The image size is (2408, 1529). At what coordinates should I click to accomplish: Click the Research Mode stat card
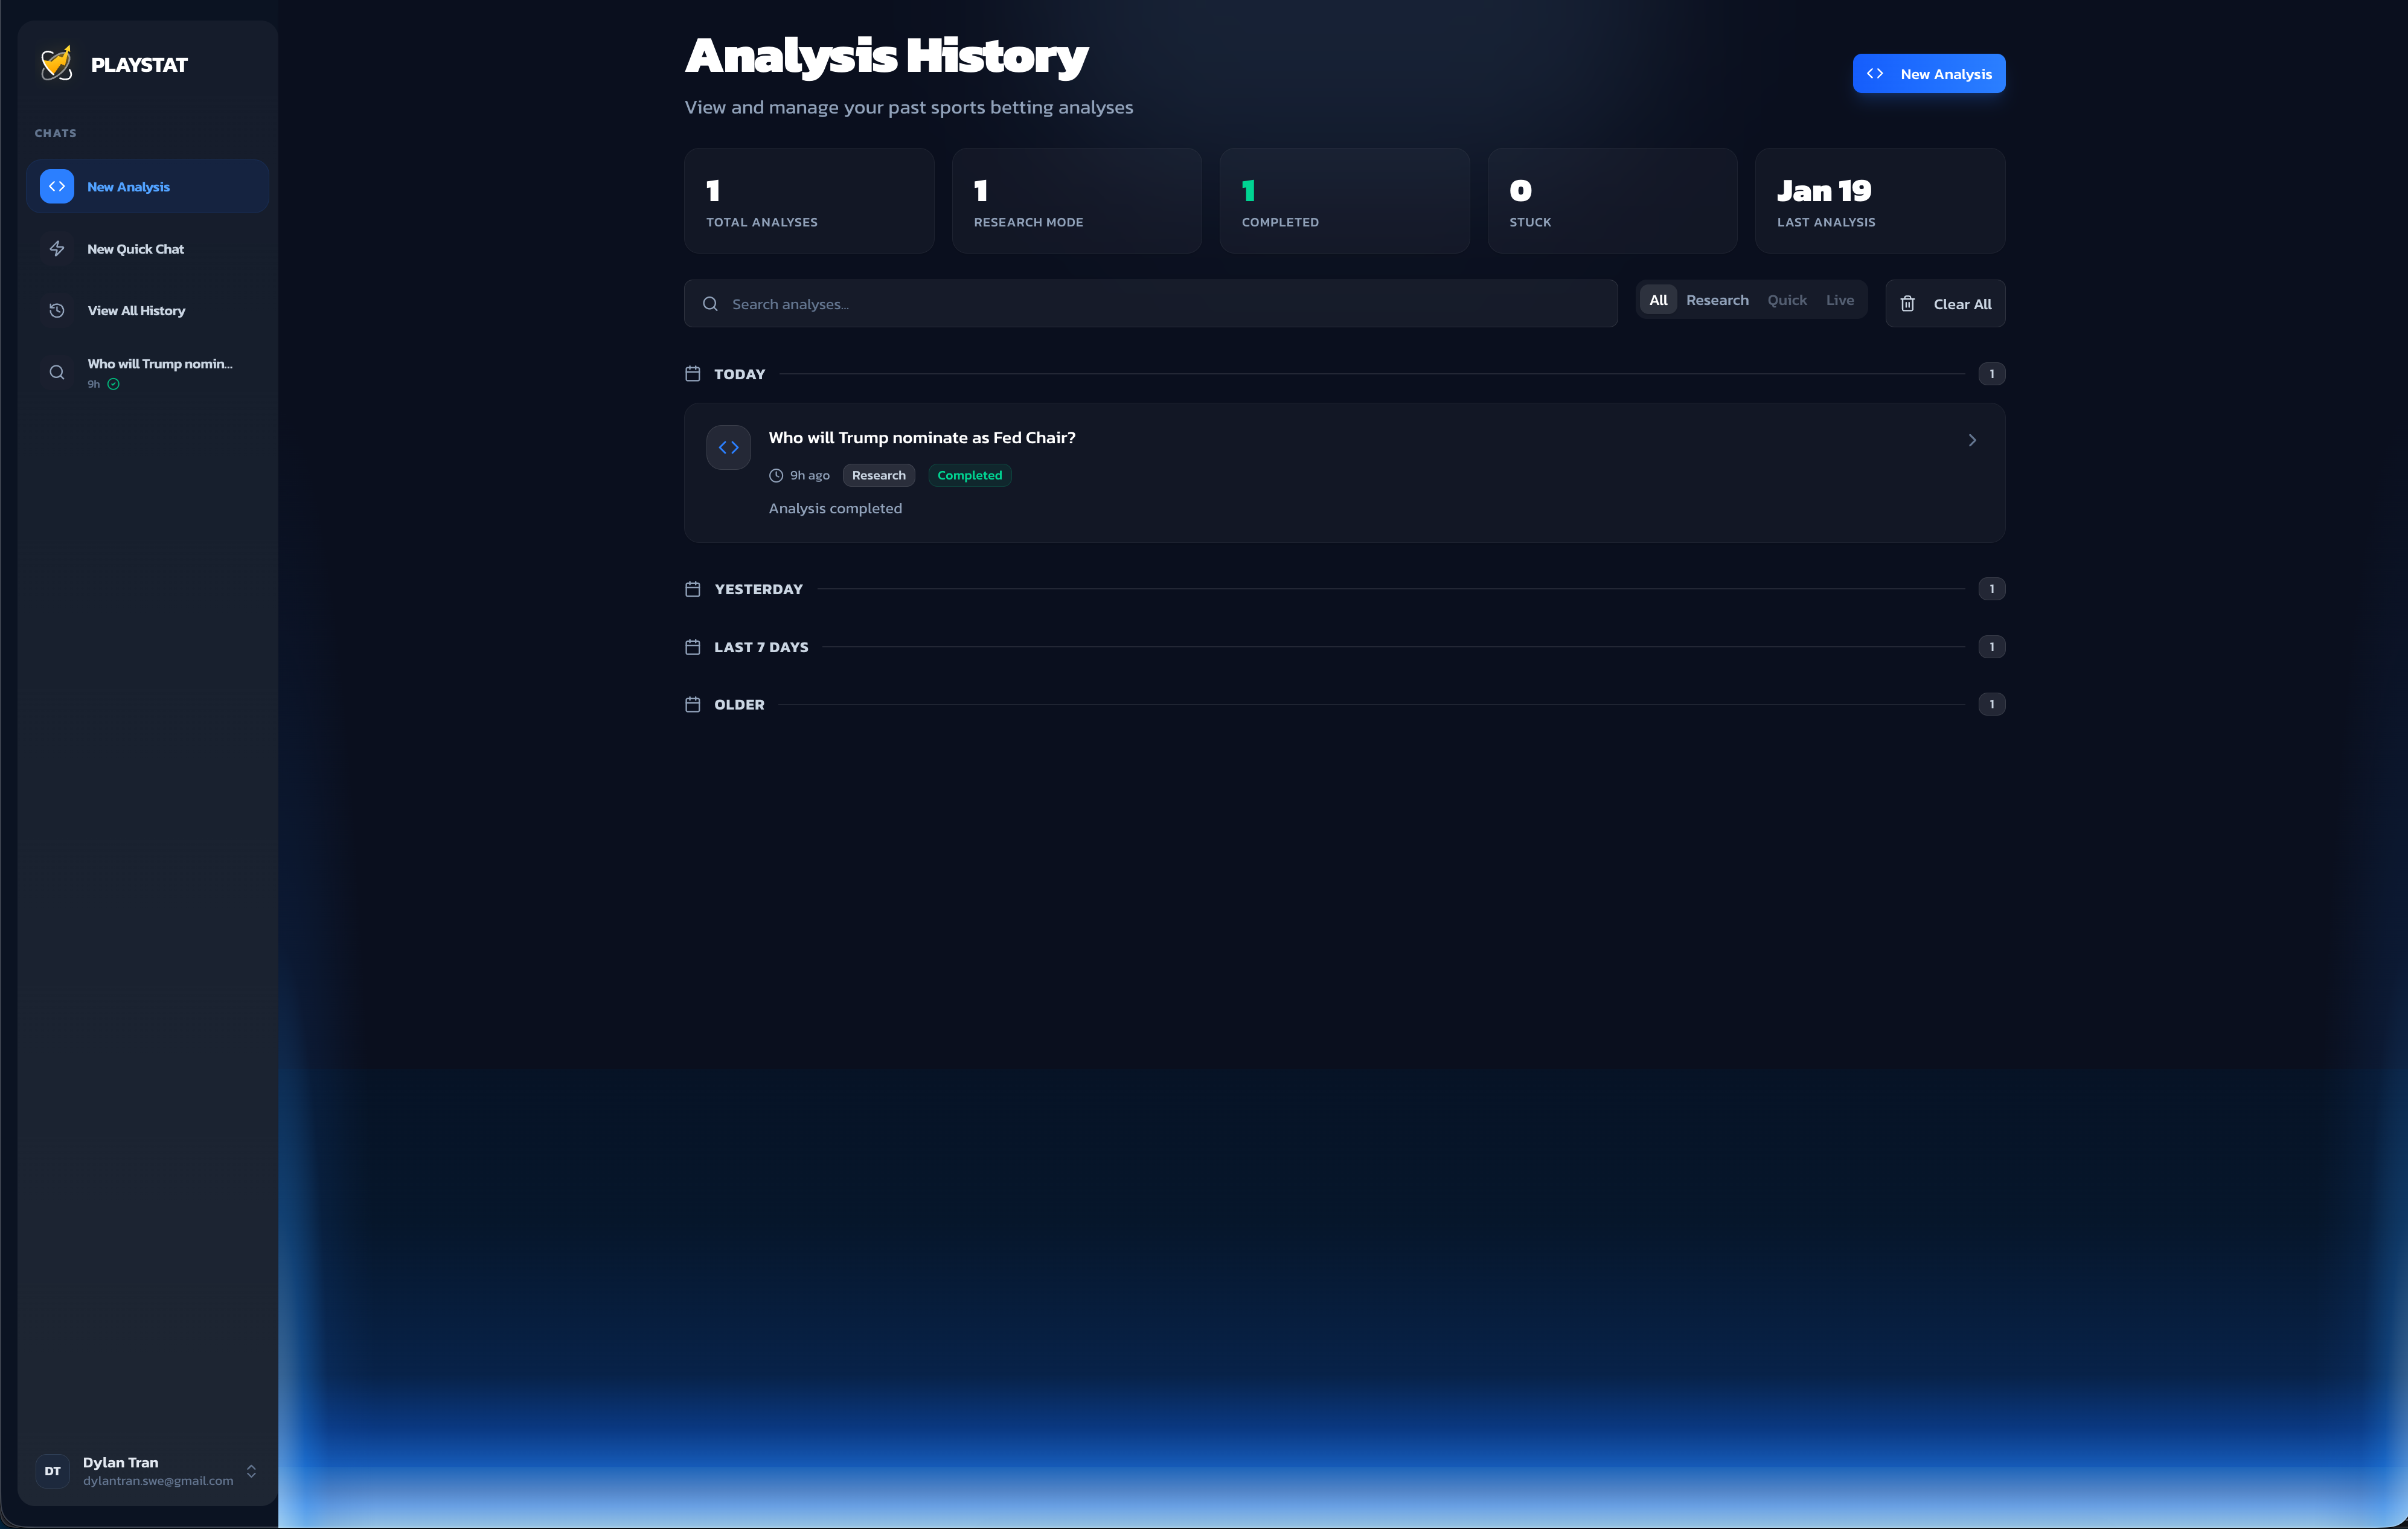[x=1076, y=200]
